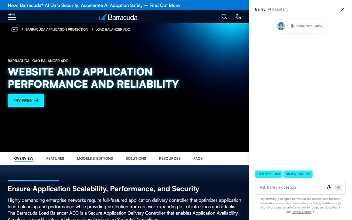Open the Models & Editions tab
Image resolution: width=352 pixels, height=220 pixels.
click(95, 159)
